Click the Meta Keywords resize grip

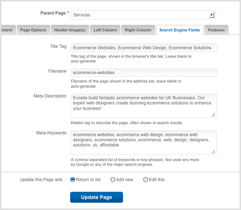[x=213, y=152]
